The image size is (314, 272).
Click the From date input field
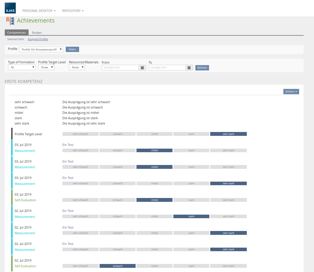tap(120, 68)
